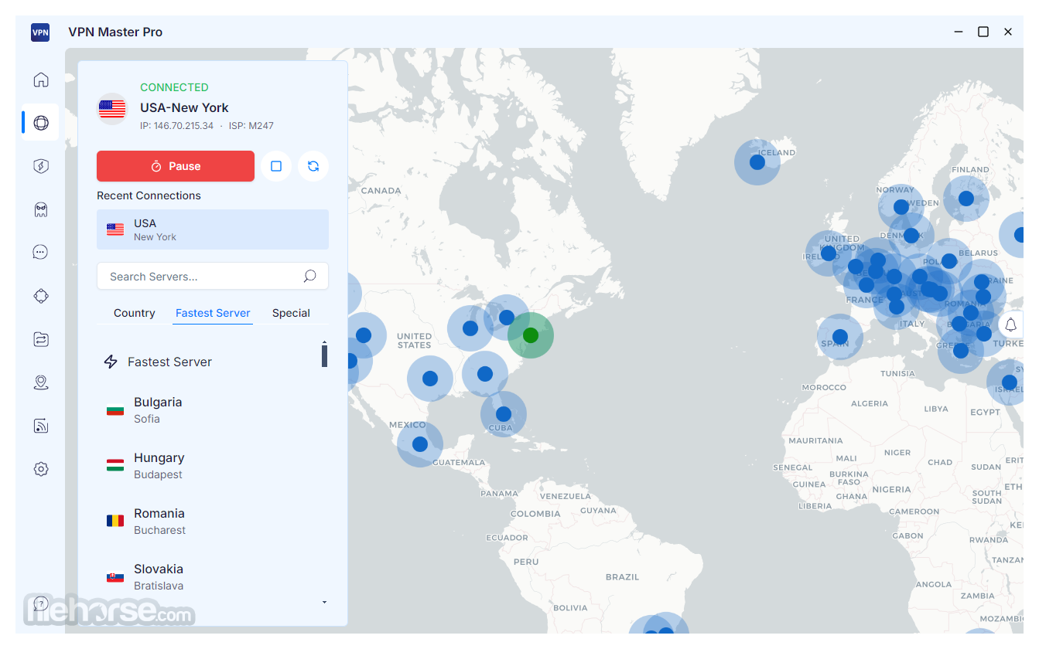1039x649 pixels.
Task: Select recent connection USA New York
Action: pyautogui.click(x=213, y=229)
